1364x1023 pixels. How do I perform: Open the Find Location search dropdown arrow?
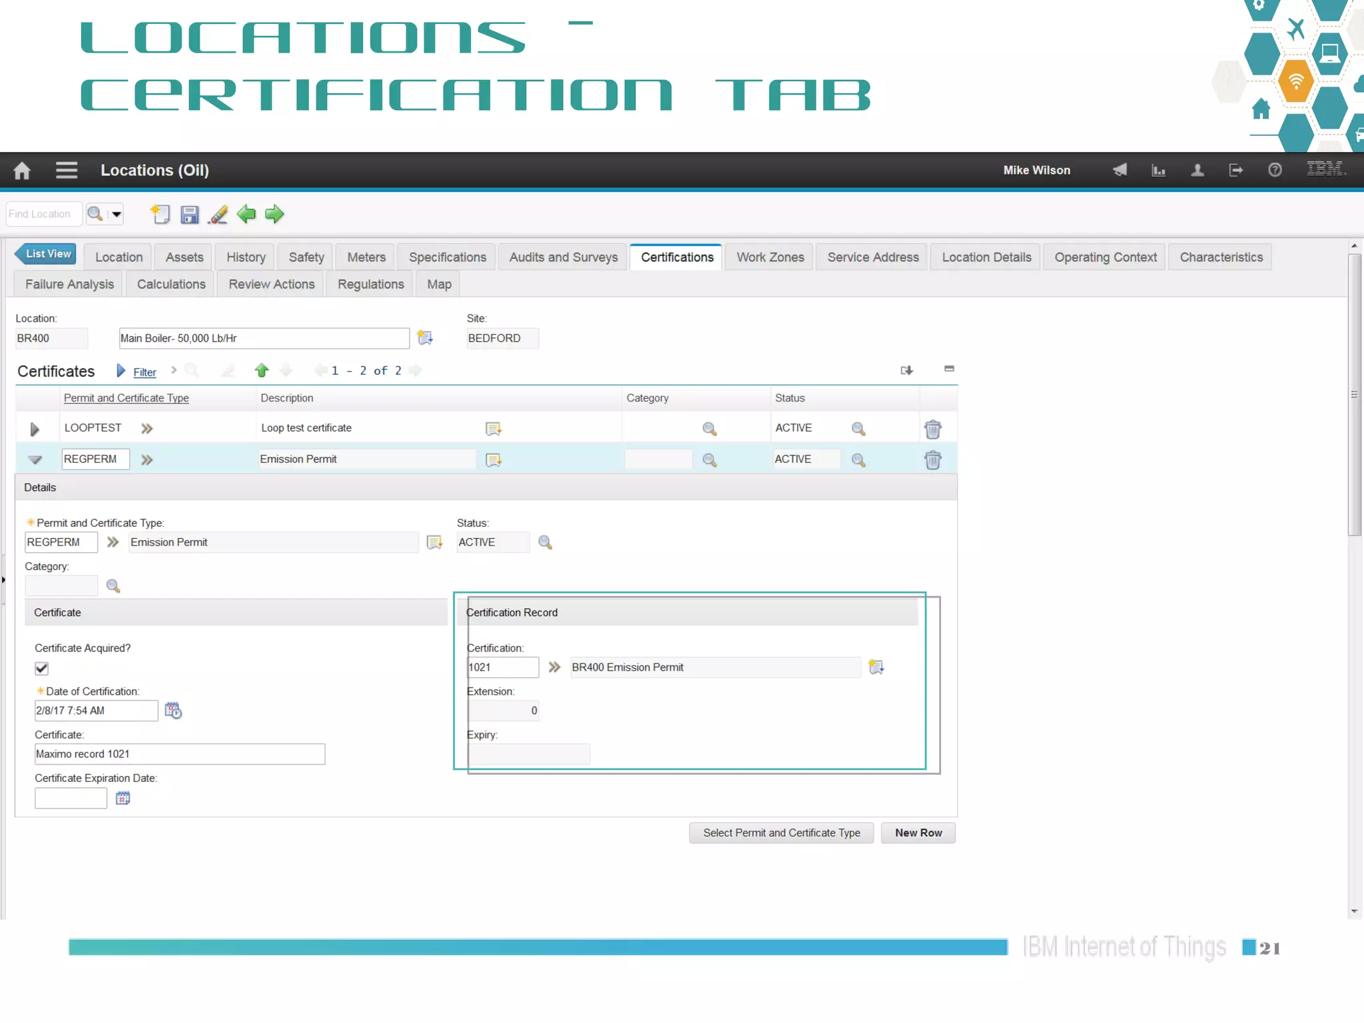point(117,214)
